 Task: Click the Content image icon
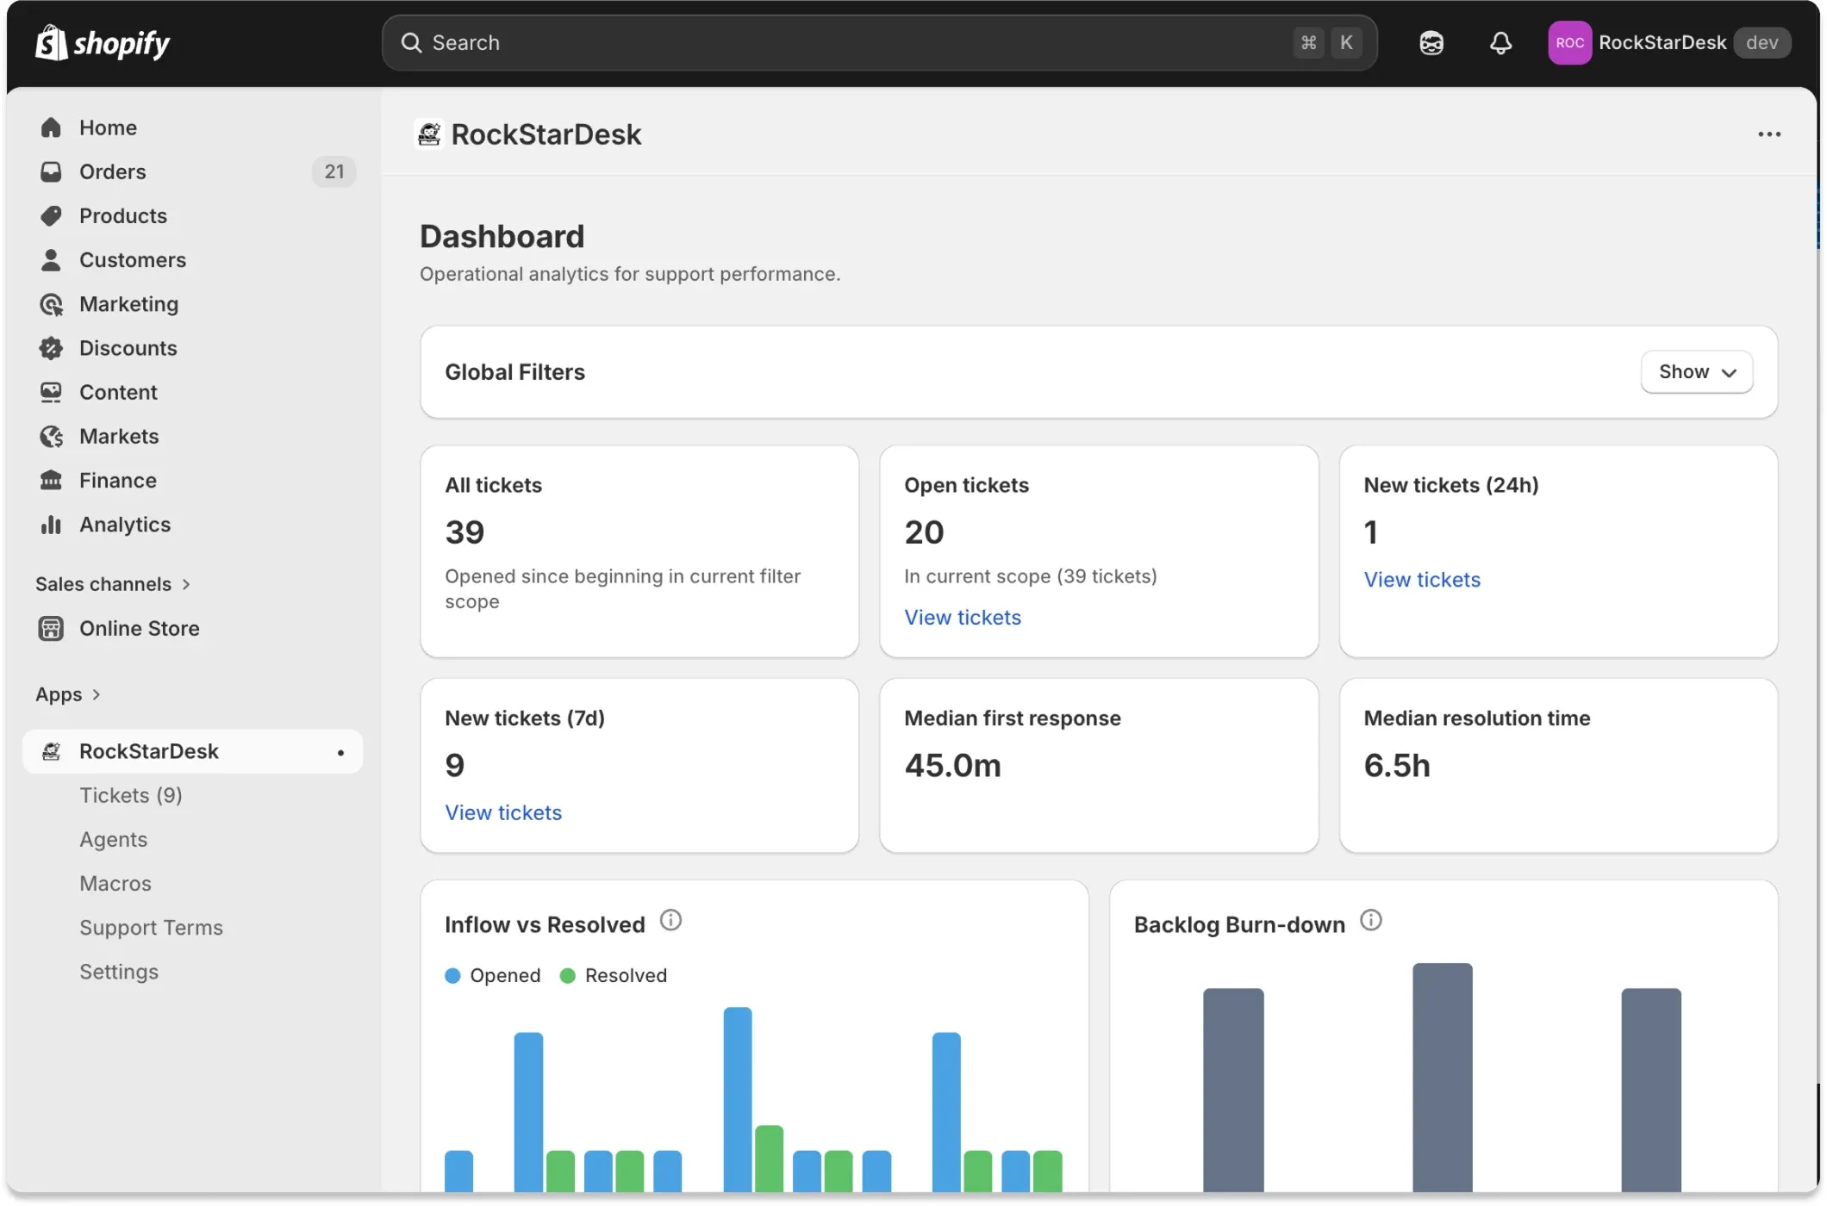pos(51,392)
